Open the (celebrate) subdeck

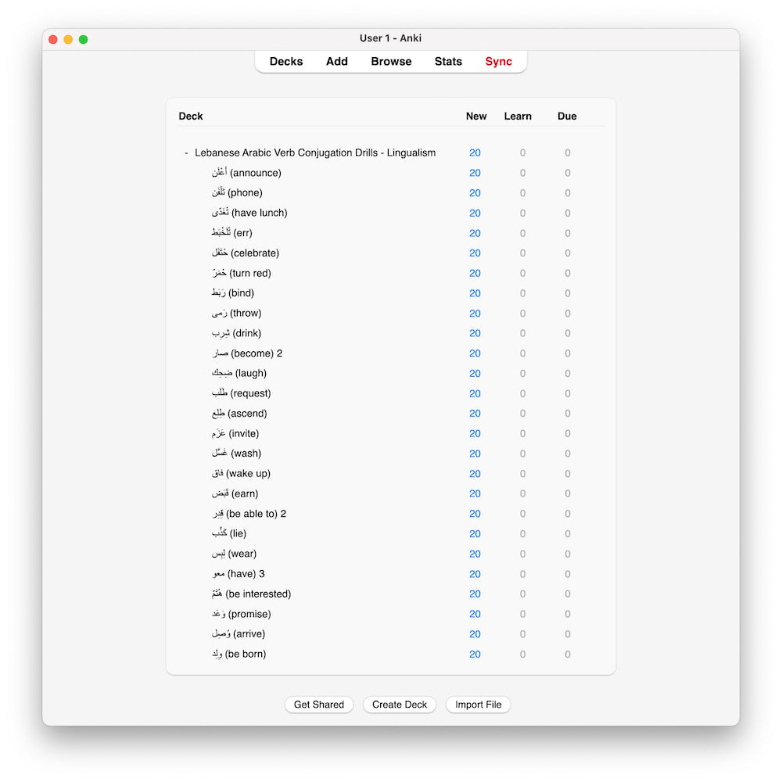click(246, 253)
